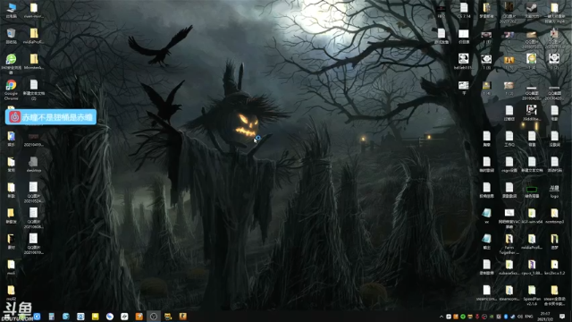Image resolution: width=572 pixels, height=322 pixels.
Task: Open the This PC computer desktop icon
Action: [12, 10]
